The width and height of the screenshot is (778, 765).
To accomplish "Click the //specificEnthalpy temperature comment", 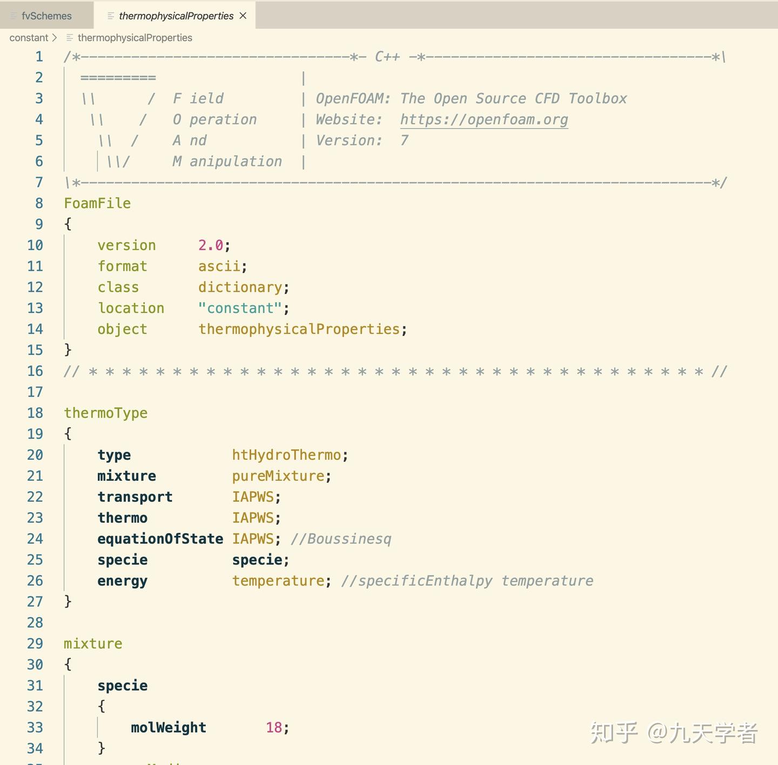I will tap(467, 581).
